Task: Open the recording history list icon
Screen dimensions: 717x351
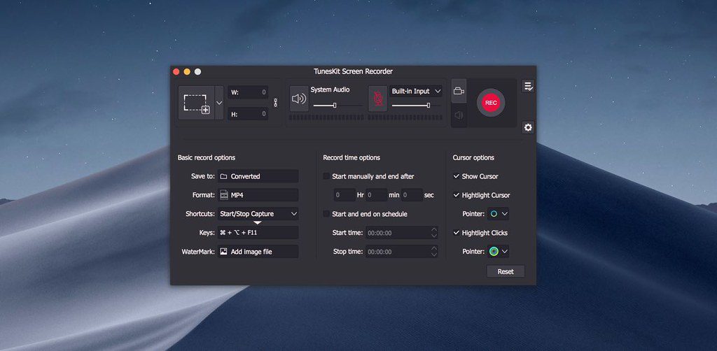Action: (x=528, y=86)
